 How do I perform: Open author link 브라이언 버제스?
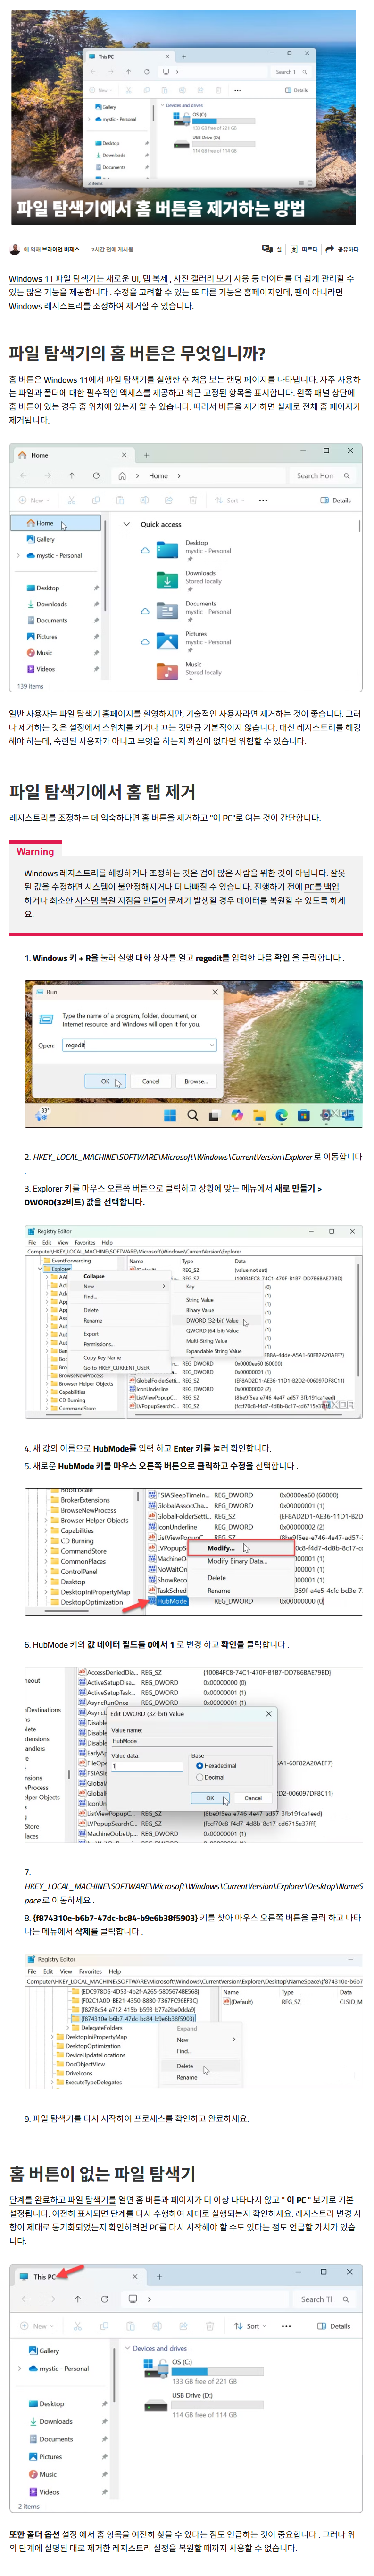point(60,250)
